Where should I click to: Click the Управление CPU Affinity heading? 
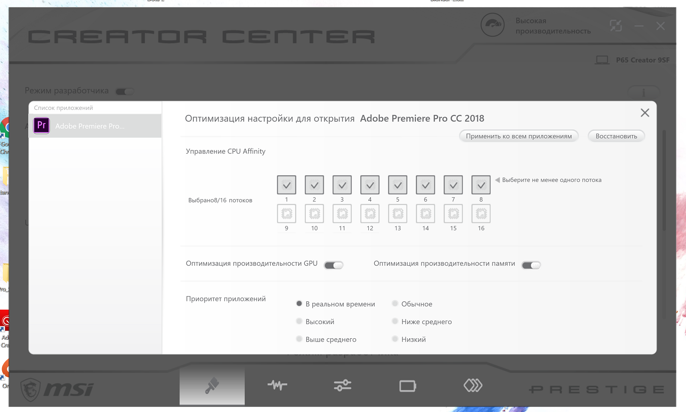point(226,151)
